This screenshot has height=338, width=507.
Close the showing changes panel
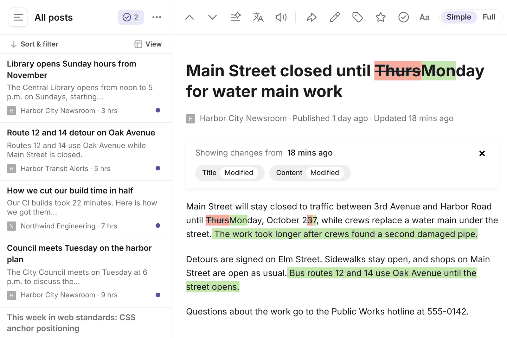482,153
